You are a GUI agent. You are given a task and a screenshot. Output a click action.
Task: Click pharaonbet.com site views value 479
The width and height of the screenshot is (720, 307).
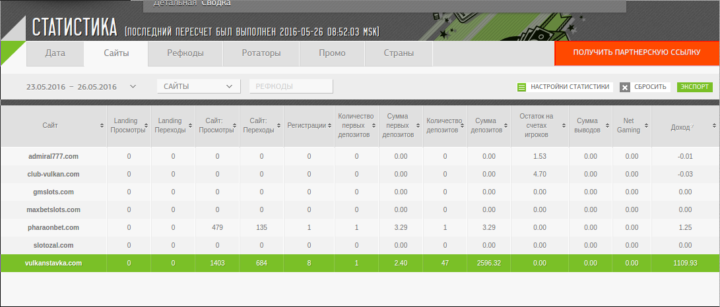(217, 227)
